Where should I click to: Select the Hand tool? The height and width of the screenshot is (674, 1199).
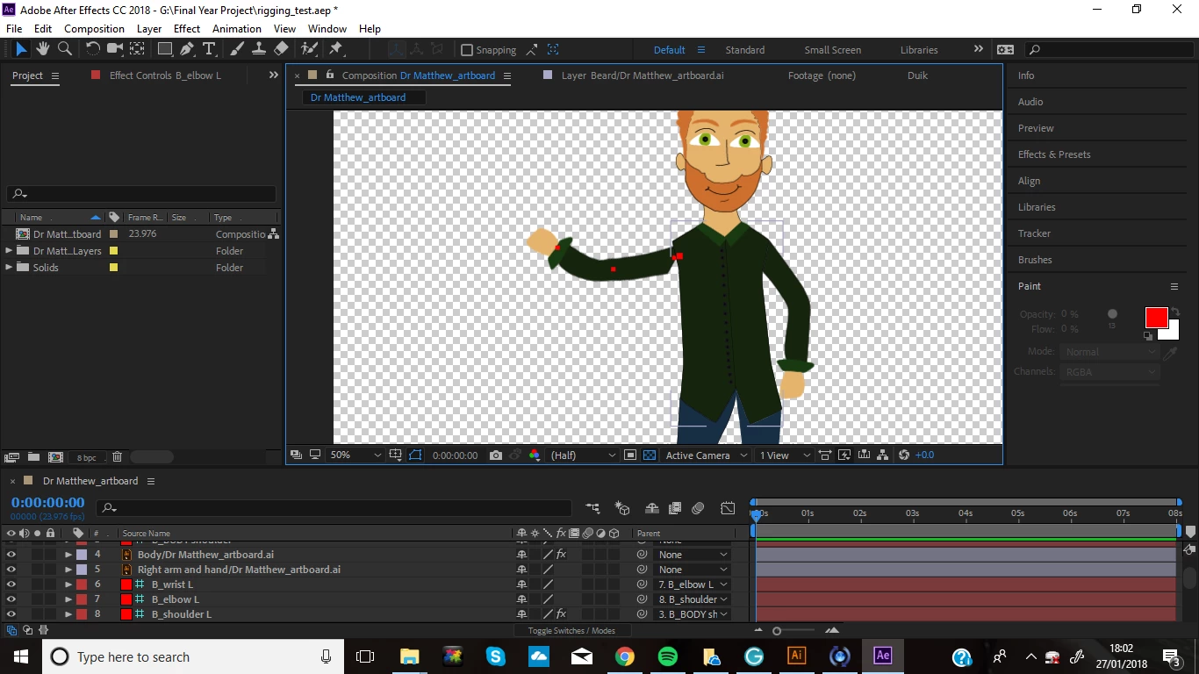coord(43,49)
